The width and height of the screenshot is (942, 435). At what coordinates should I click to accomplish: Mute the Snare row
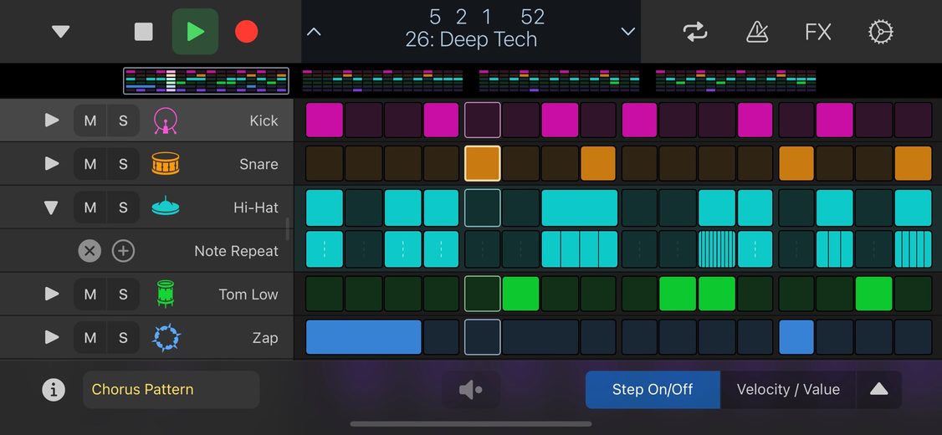tap(90, 164)
